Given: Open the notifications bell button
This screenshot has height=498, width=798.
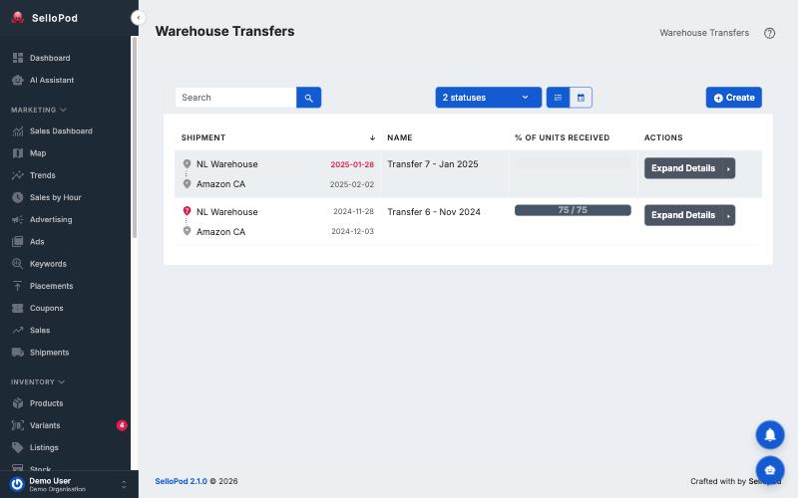Looking at the screenshot, I should (769, 435).
